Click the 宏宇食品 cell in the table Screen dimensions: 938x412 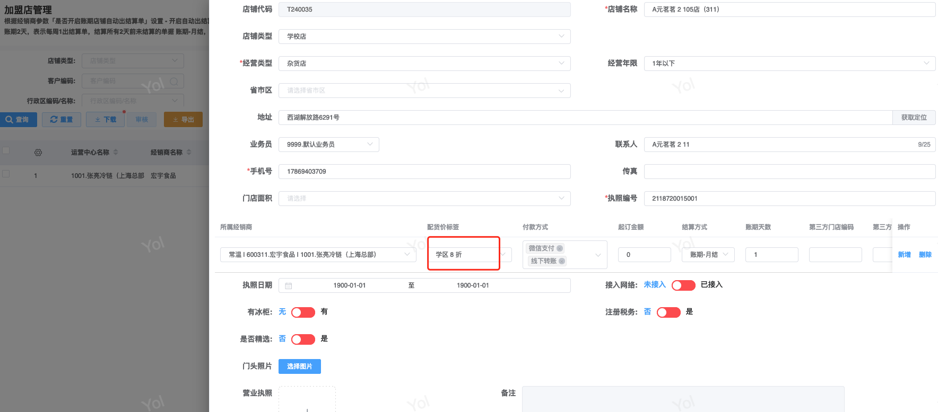(x=163, y=176)
